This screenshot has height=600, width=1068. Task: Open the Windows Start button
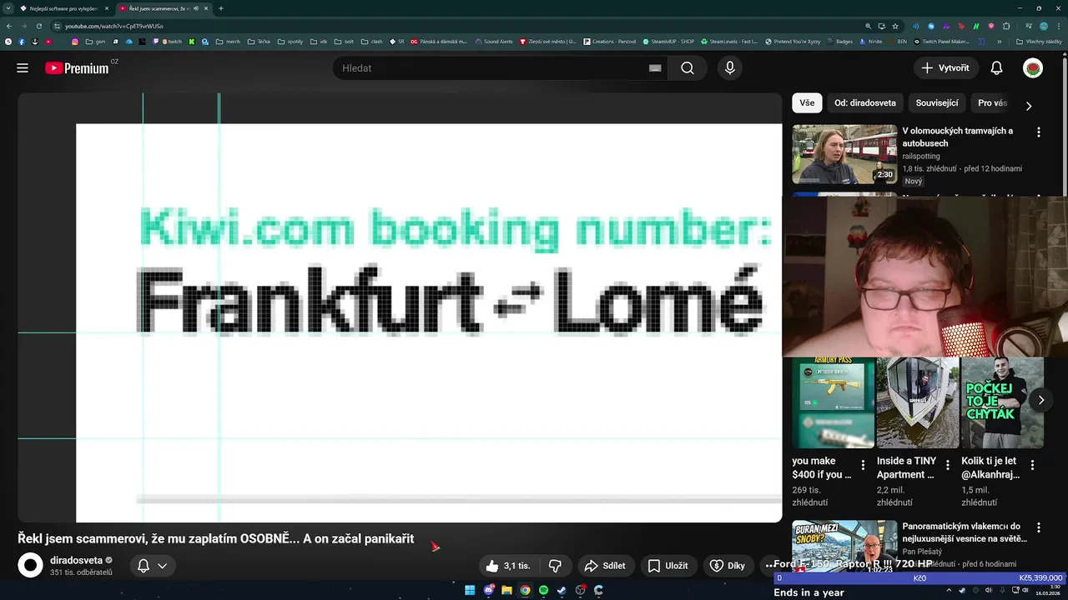(x=470, y=590)
